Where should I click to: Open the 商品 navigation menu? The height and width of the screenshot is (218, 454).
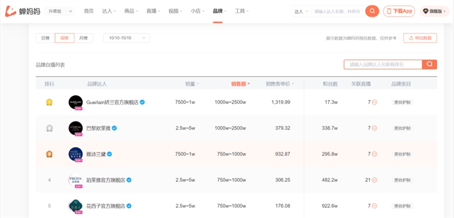click(131, 11)
